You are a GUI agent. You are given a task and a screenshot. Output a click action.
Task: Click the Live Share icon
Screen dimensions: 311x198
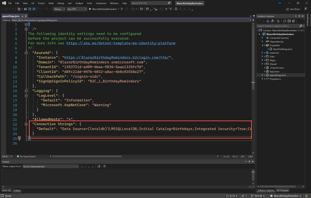(x=288, y=9)
